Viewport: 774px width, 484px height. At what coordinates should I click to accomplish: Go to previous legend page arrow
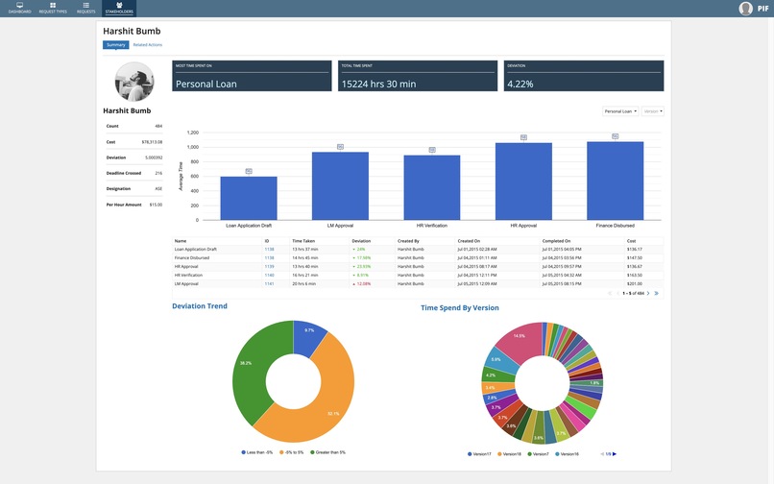[x=602, y=454]
